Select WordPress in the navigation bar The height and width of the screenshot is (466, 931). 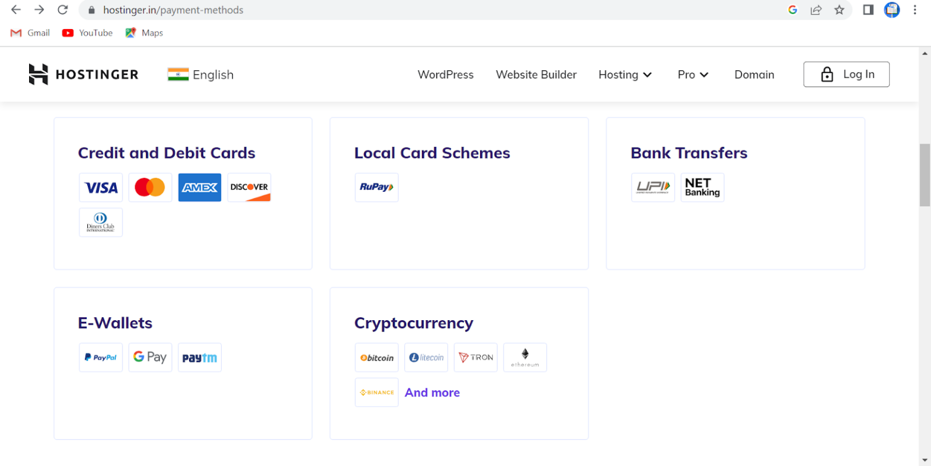pos(445,74)
